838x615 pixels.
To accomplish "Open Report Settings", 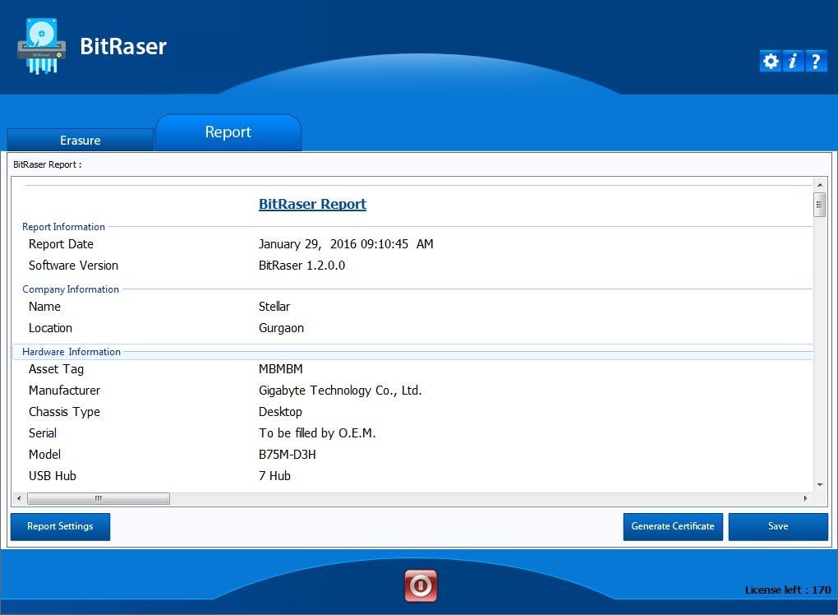I will 60,526.
